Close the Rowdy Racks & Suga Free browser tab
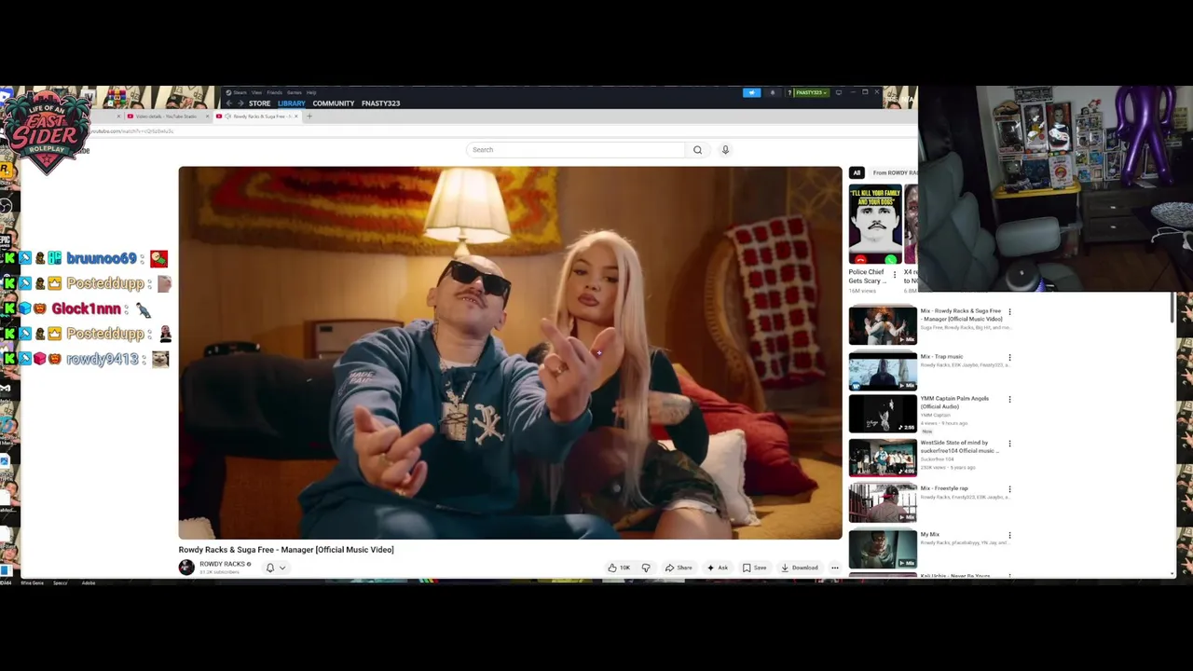 (295, 116)
